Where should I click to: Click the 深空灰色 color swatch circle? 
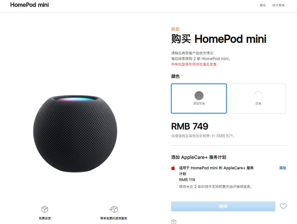[199, 95]
